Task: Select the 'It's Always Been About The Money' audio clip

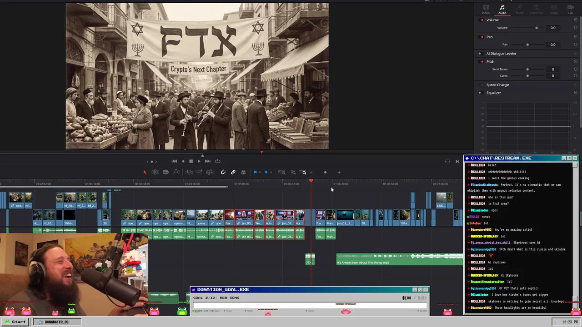Action: 400,260
